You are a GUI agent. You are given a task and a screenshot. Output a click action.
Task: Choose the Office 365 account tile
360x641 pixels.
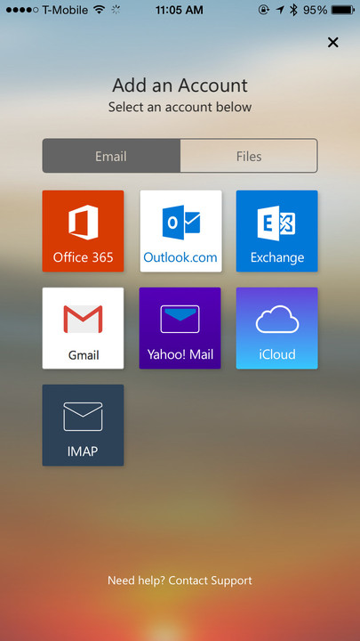click(x=83, y=231)
